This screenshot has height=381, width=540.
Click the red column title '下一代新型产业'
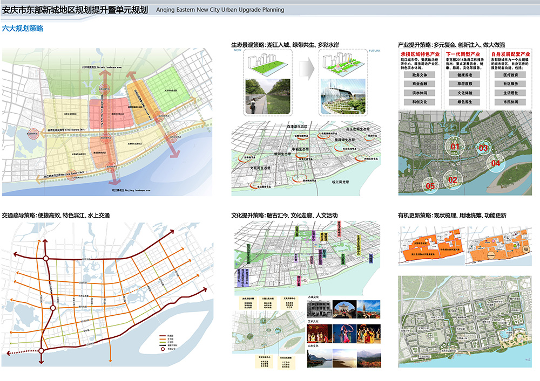[x=463, y=54]
